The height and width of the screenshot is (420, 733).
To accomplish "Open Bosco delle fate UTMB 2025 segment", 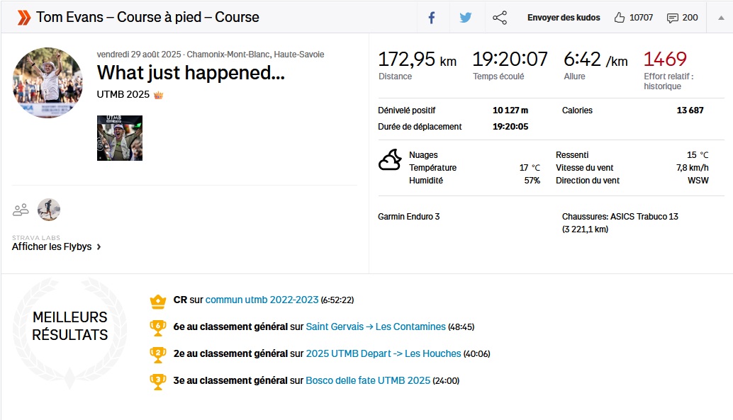I will coord(367,380).
